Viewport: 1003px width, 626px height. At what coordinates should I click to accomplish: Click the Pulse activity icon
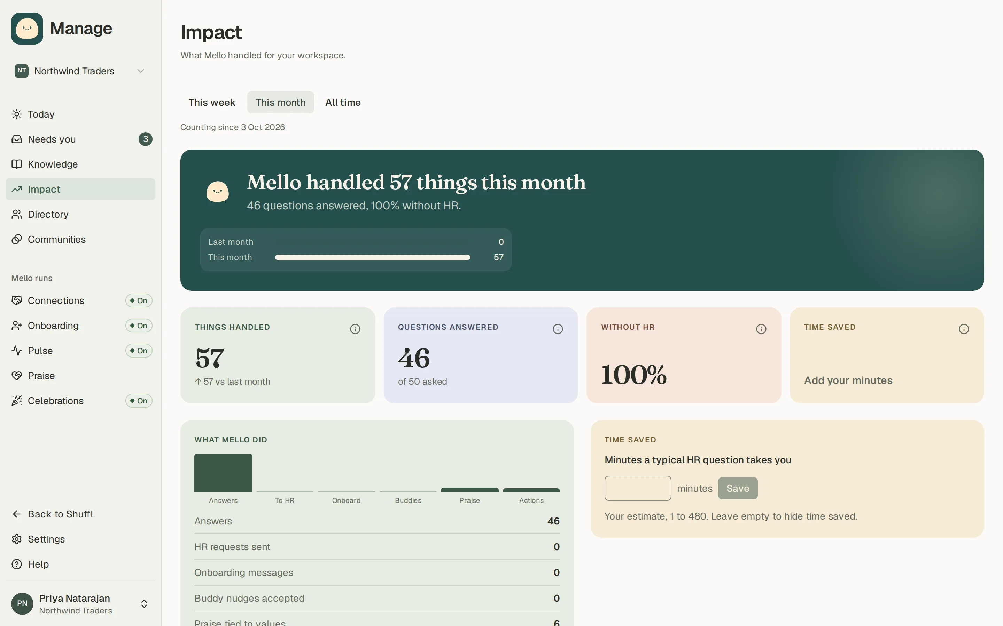coord(17,351)
